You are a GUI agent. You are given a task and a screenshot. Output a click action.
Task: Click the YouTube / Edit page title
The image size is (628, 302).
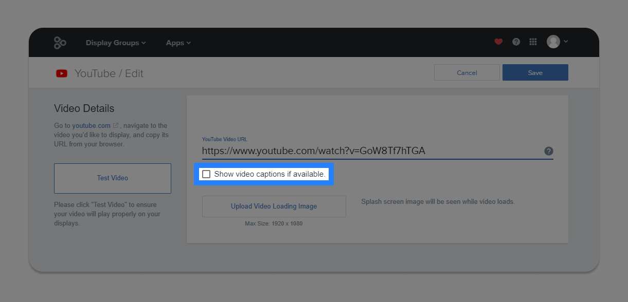pyautogui.click(x=109, y=73)
